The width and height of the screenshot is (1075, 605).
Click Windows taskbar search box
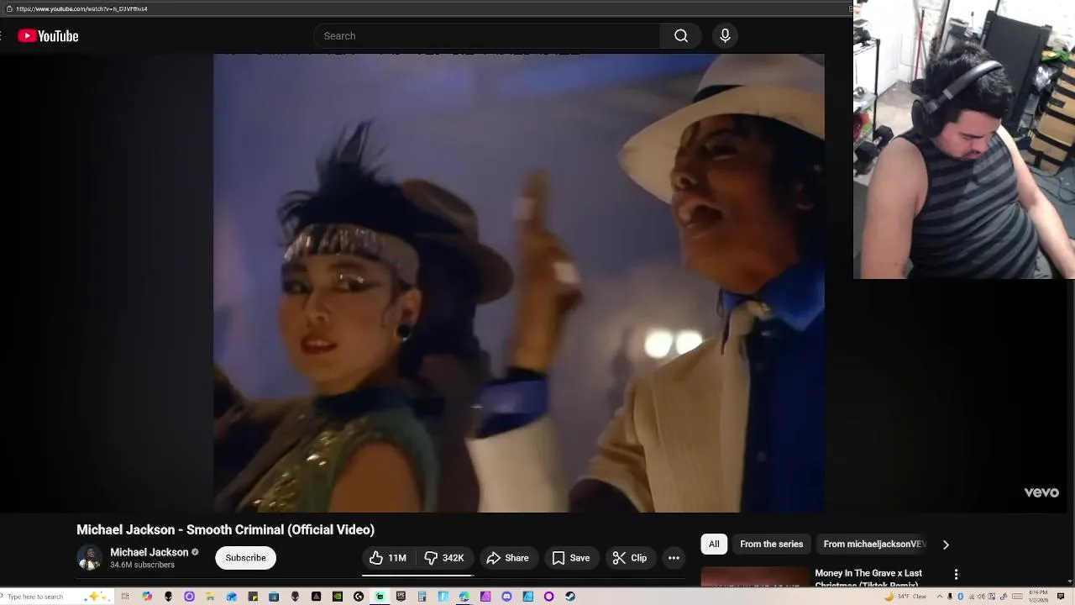tap(56, 597)
